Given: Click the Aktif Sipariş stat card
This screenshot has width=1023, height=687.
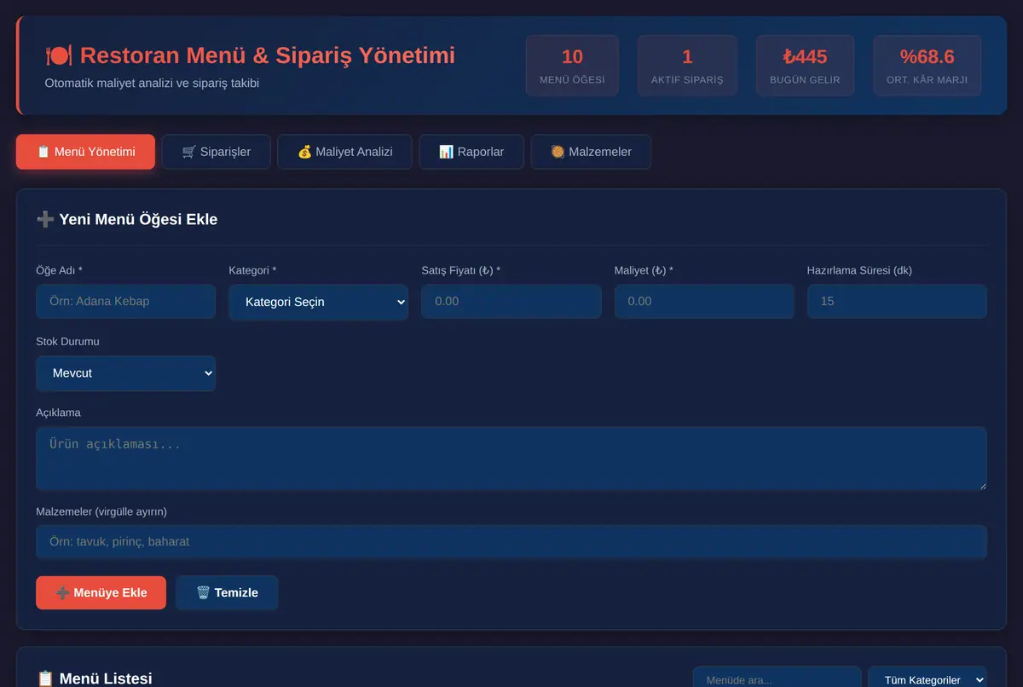Looking at the screenshot, I should click(x=687, y=66).
